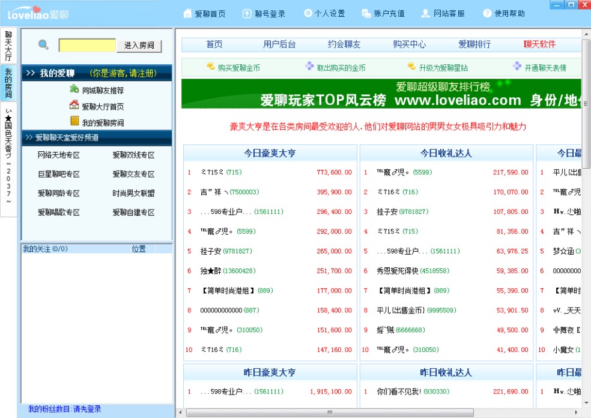Image resolution: width=591 pixels, height=418 pixels.
Task: Switch to 我的房间 vertical tab
Action: [8, 83]
